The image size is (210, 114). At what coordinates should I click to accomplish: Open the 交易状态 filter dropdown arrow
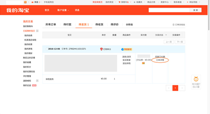click(x=166, y=35)
